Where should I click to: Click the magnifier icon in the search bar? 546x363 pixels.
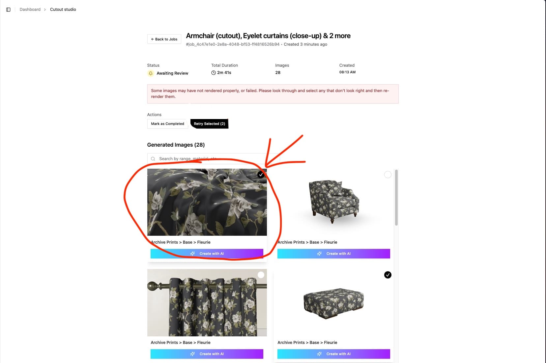[153, 158]
